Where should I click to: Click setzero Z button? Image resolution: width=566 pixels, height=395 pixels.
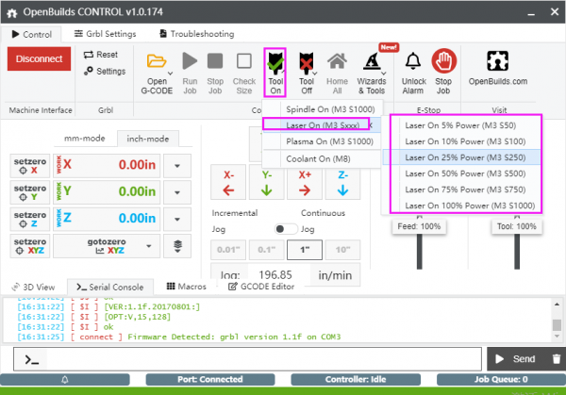[x=30, y=219]
